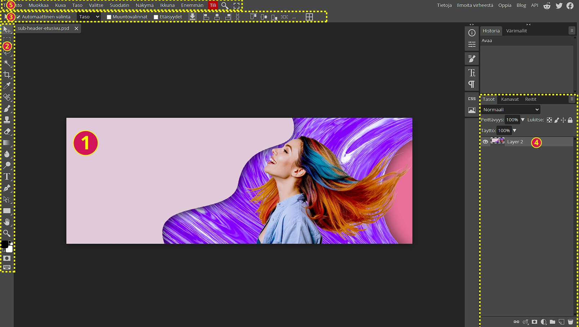Enable the Muuntovalinnat checkbox
The width and height of the screenshot is (579, 327).
tap(109, 17)
